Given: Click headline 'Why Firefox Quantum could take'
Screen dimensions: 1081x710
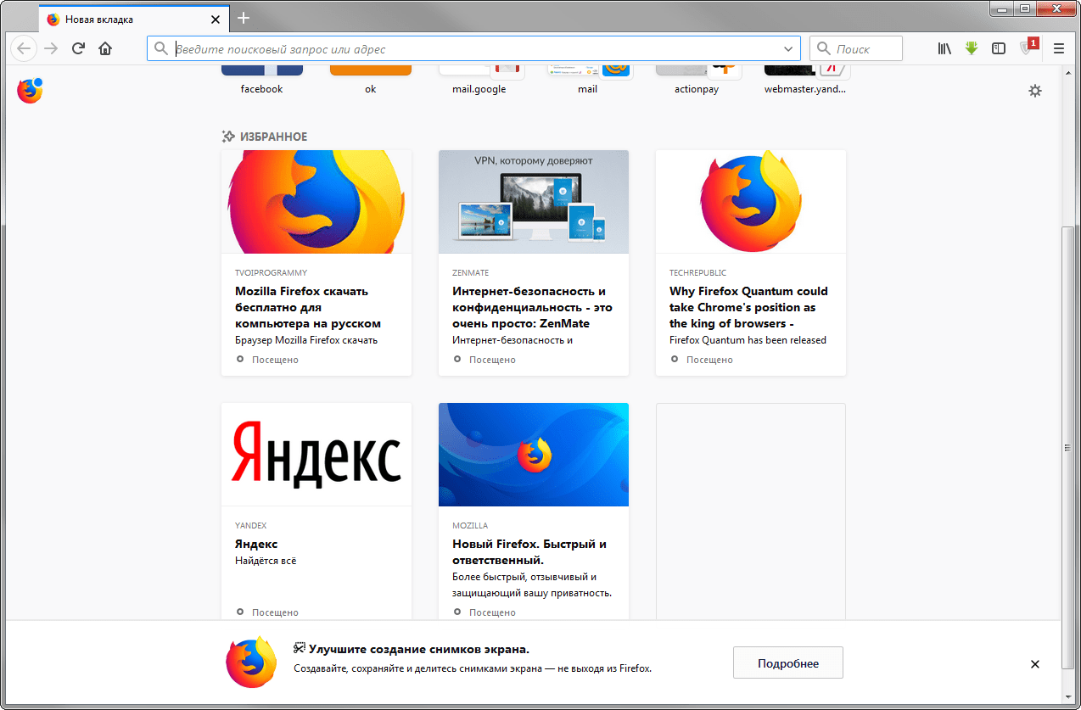Looking at the screenshot, I should click(748, 307).
